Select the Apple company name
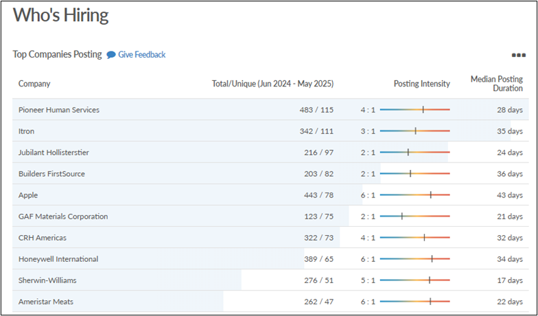 28,195
